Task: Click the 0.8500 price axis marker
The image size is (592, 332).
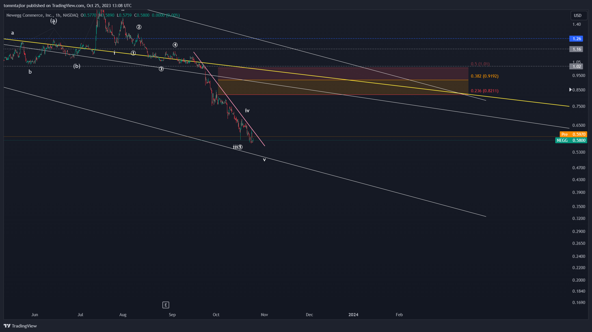Action: 577,90
